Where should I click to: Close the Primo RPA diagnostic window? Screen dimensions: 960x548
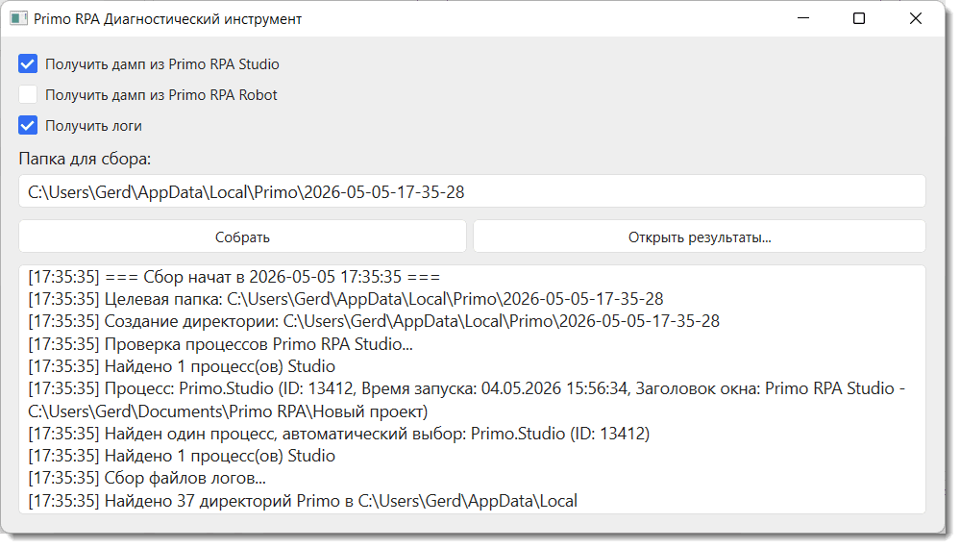[x=915, y=18]
